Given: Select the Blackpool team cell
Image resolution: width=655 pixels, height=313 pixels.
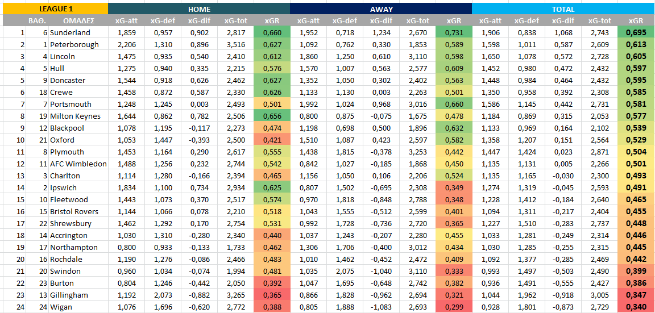Looking at the screenshot, I should coord(78,128).
